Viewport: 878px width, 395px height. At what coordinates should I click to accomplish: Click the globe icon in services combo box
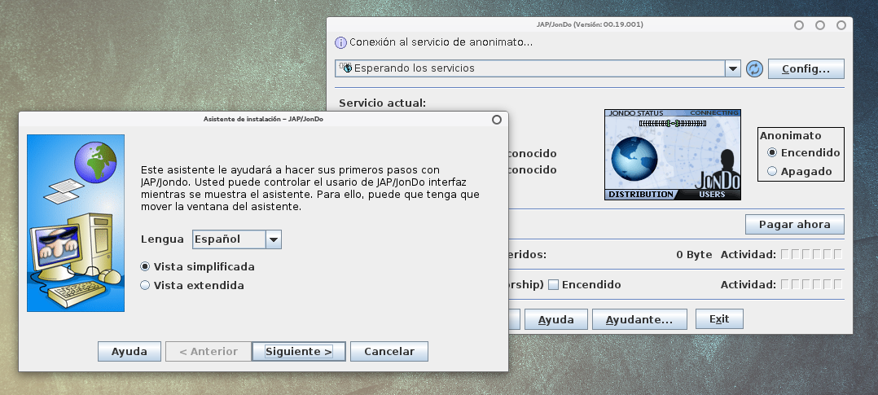click(x=346, y=69)
